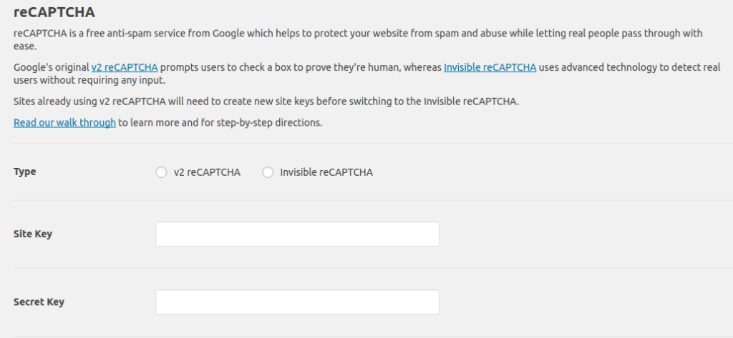Click the 'Google's original' text before the v2 link
This screenshot has height=338, width=733.
tap(52, 68)
